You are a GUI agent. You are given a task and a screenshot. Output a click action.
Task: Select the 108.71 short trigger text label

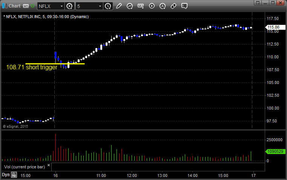tap(32, 67)
